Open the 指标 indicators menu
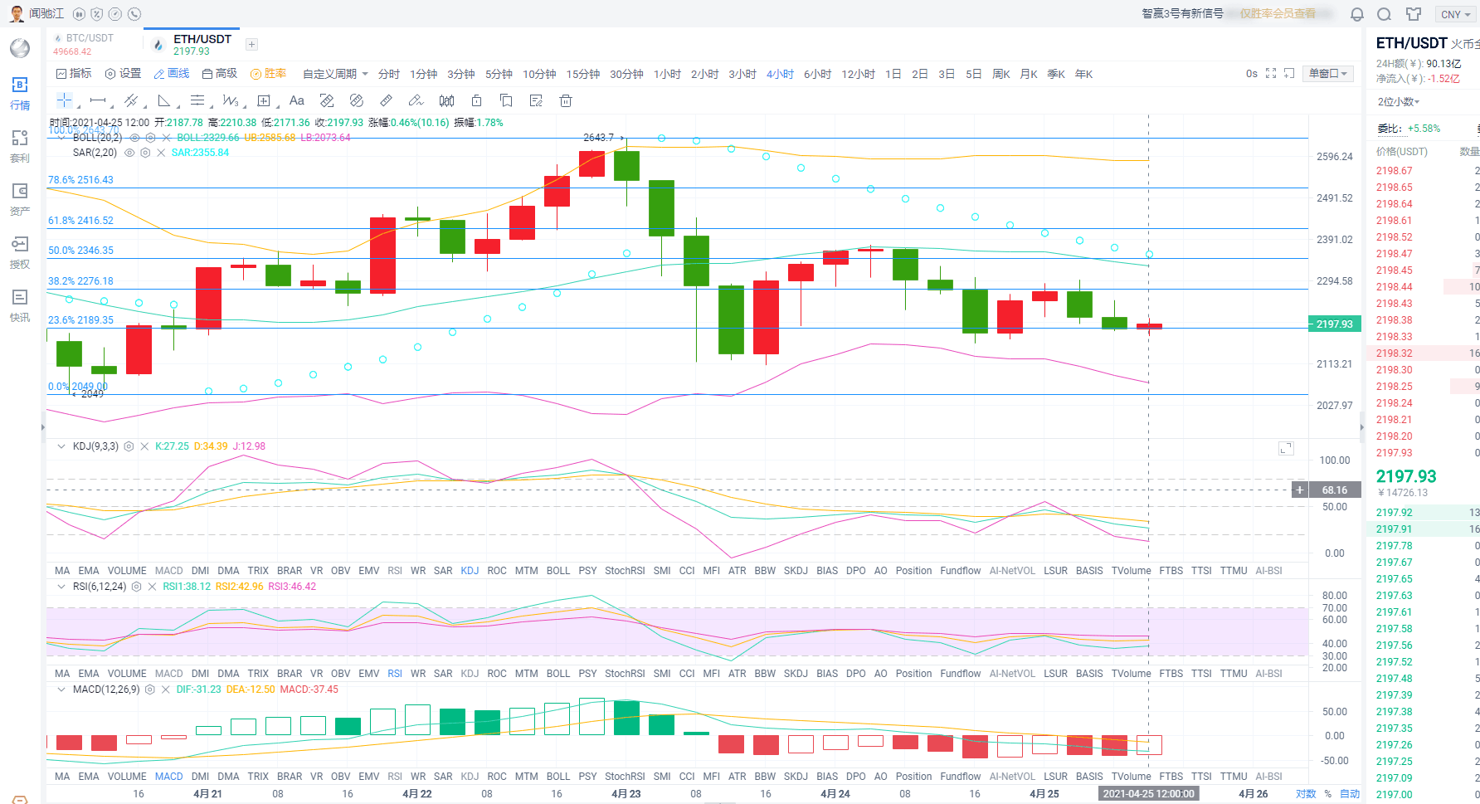The width and height of the screenshot is (1480, 804). click(74, 74)
